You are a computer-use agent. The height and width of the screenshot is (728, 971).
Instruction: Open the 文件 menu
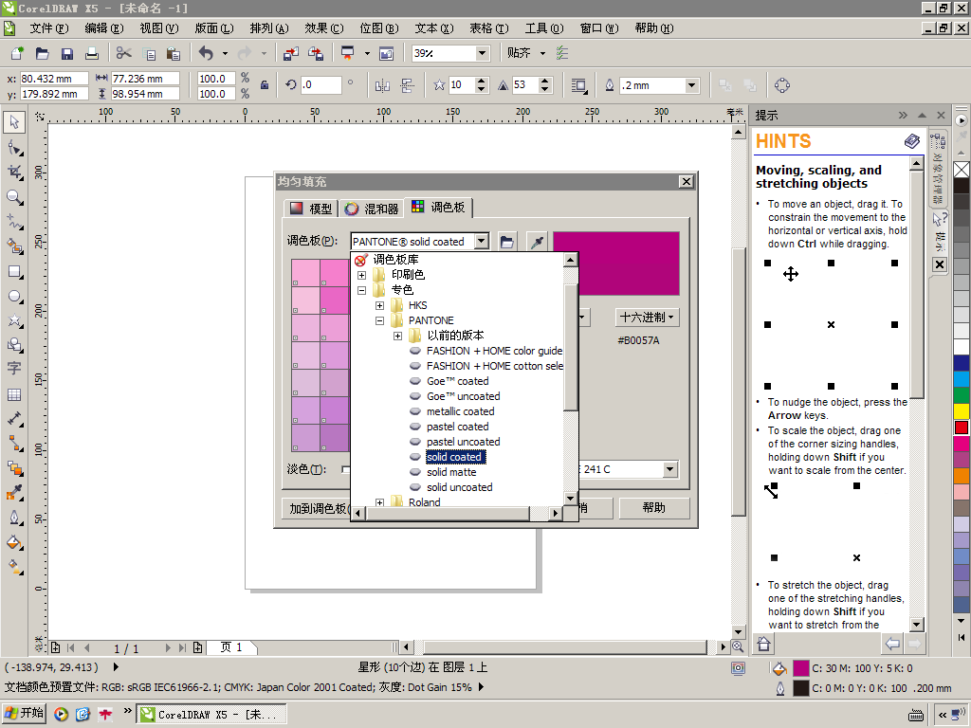pos(49,28)
